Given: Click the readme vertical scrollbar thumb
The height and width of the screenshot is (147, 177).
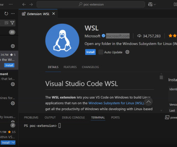Looking at the screenshot, I should click(x=161, y=77).
